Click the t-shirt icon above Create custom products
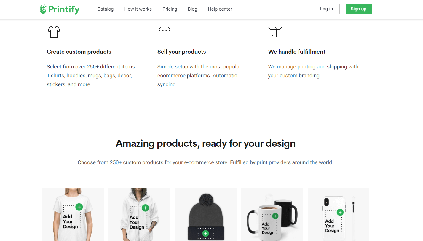The height and width of the screenshot is (241, 423). (54, 32)
